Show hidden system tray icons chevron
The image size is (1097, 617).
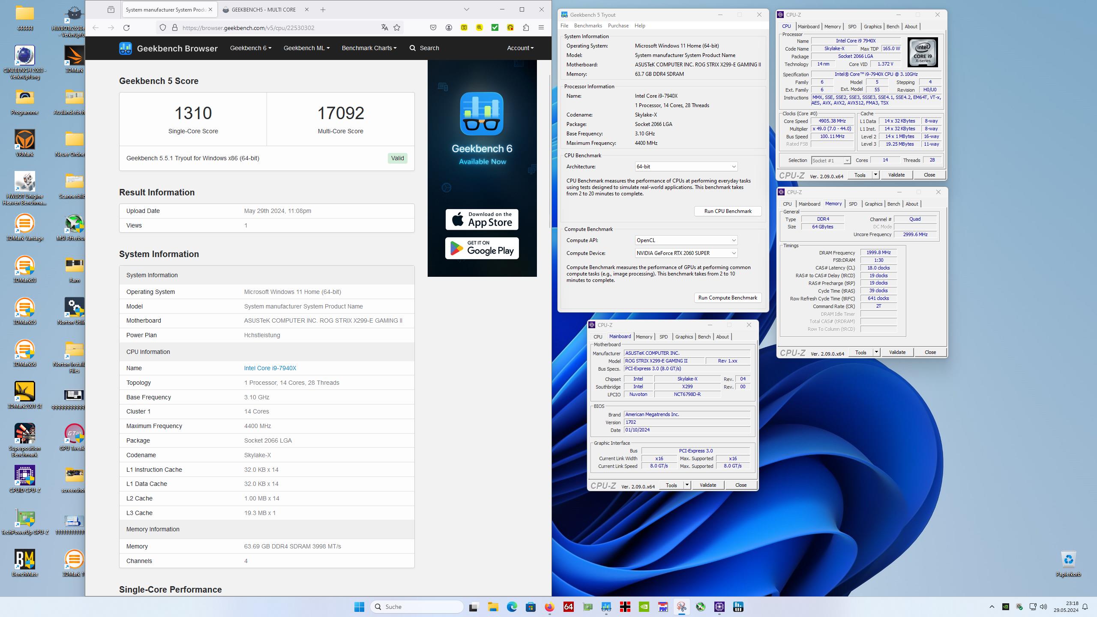[992, 607]
